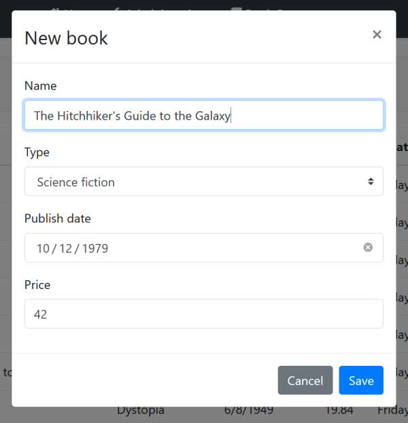The width and height of the screenshot is (408, 423).
Task: Click the Type select arrow icon
Action: click(x=371, y=182)
